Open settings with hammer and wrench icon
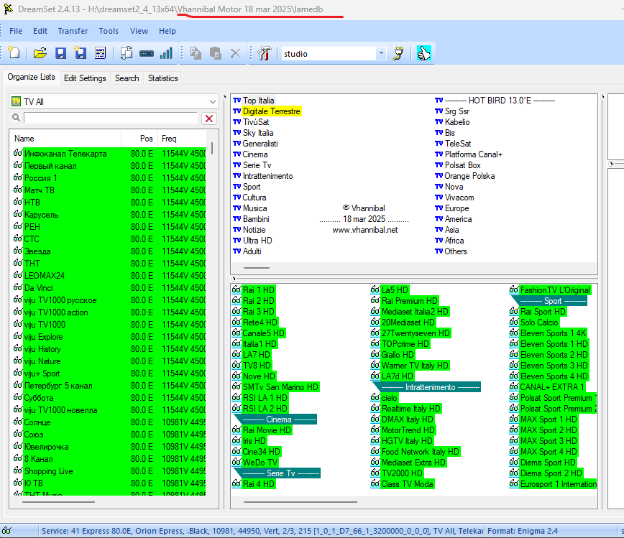The width and height of the screenshot is (624, 538). click(264, 53)
